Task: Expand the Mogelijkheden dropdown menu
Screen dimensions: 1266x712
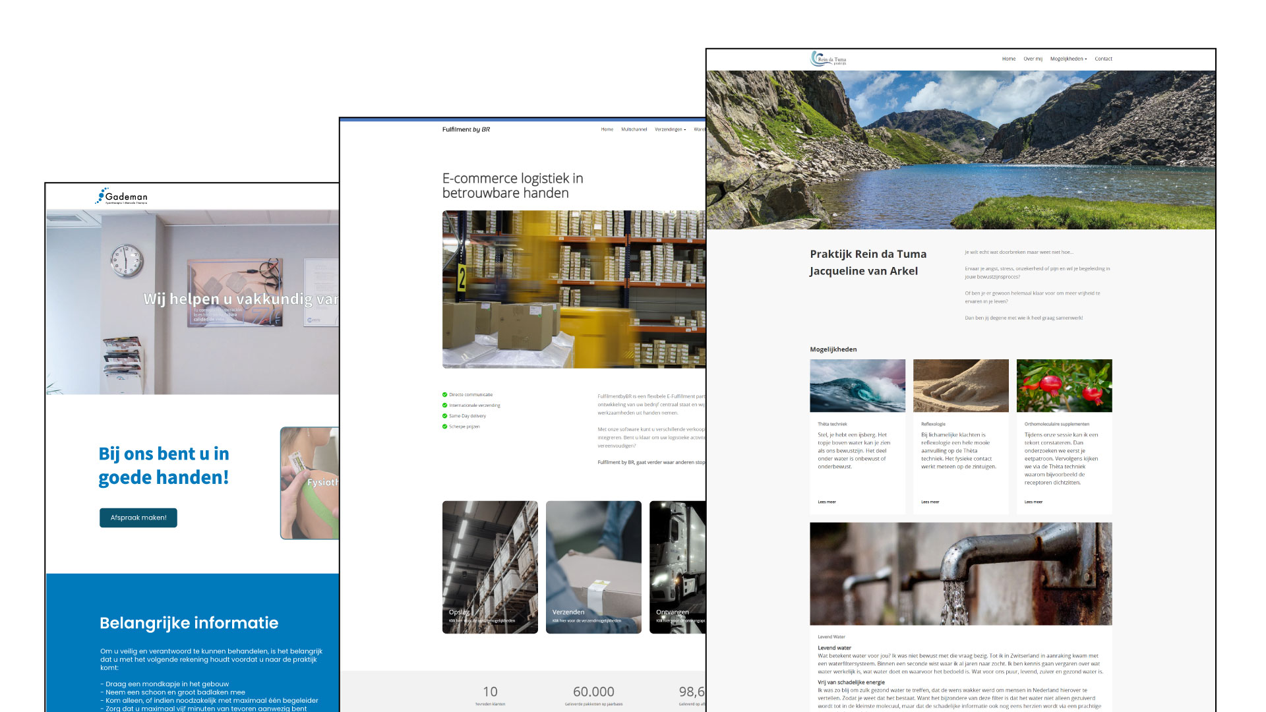Action: point(1068,59)
